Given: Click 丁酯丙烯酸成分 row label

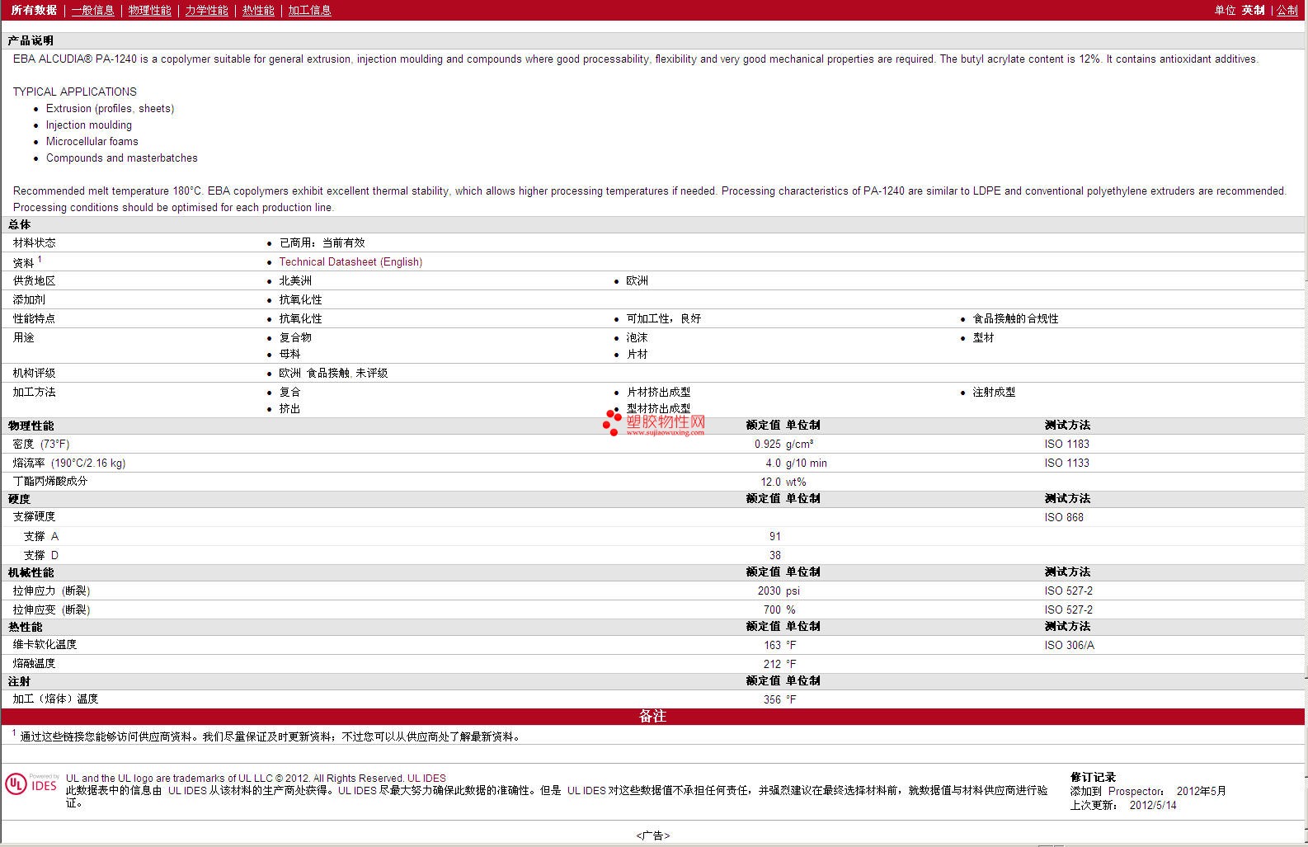Looking at the screenshot, I should (x=49, y=481).
